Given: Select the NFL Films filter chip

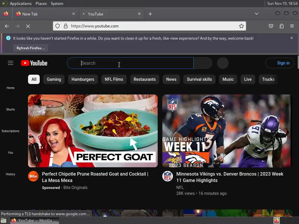Looking at the screenshot, I should pos(114,79).
